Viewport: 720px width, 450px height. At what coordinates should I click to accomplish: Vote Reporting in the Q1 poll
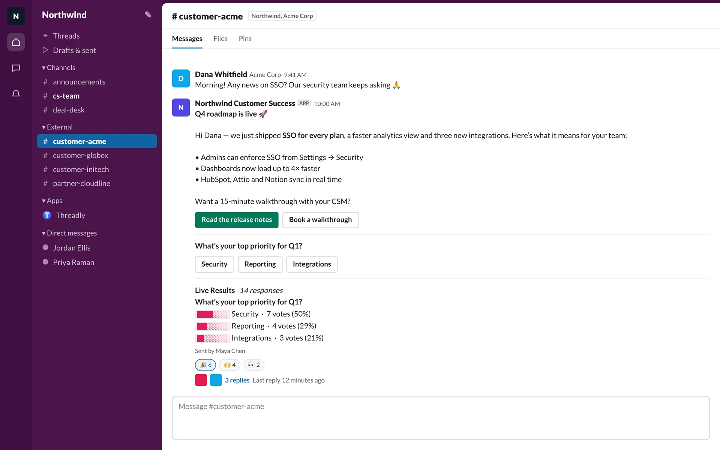tap(260, 264)
